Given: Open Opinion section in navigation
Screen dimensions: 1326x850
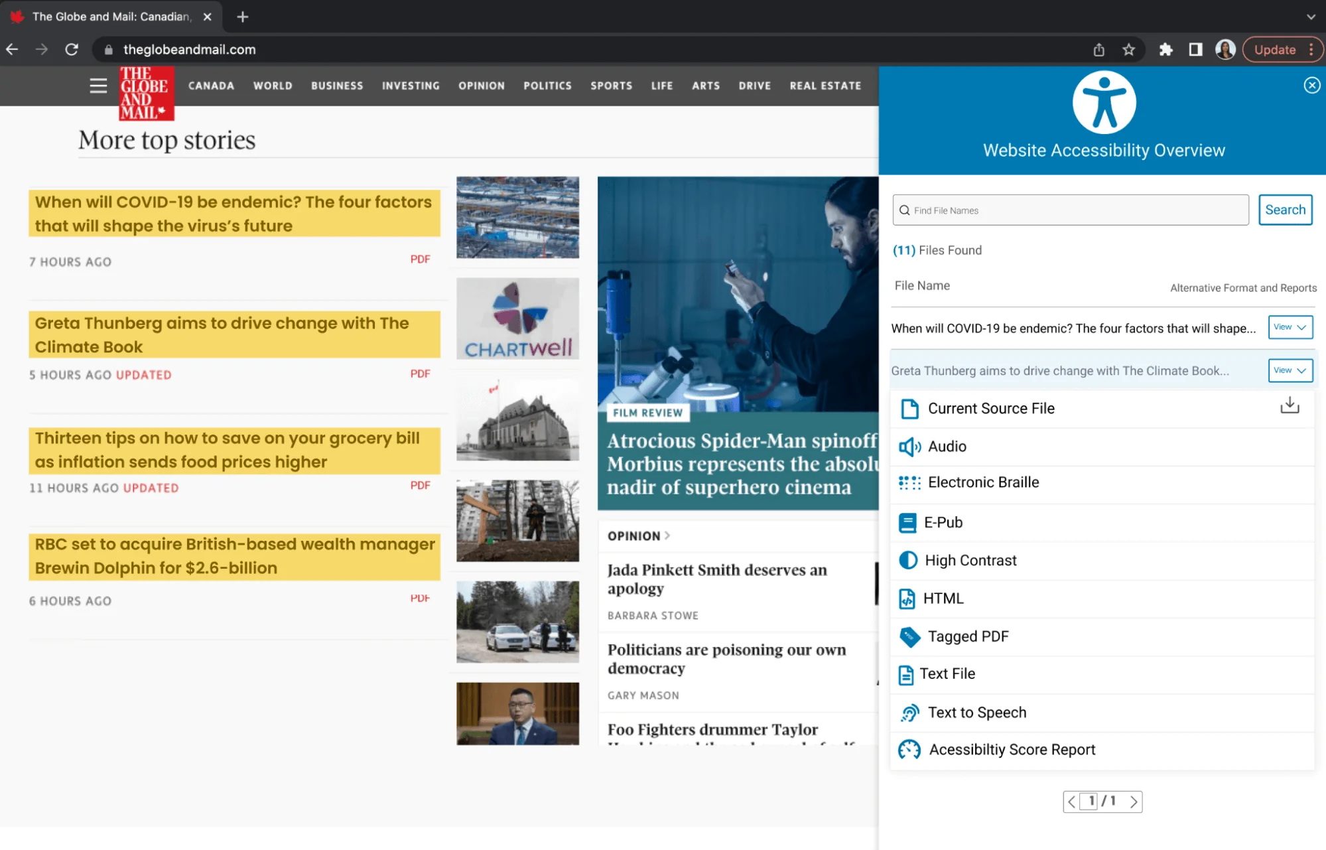Looking at the screenshot, I should pos(482,86).
